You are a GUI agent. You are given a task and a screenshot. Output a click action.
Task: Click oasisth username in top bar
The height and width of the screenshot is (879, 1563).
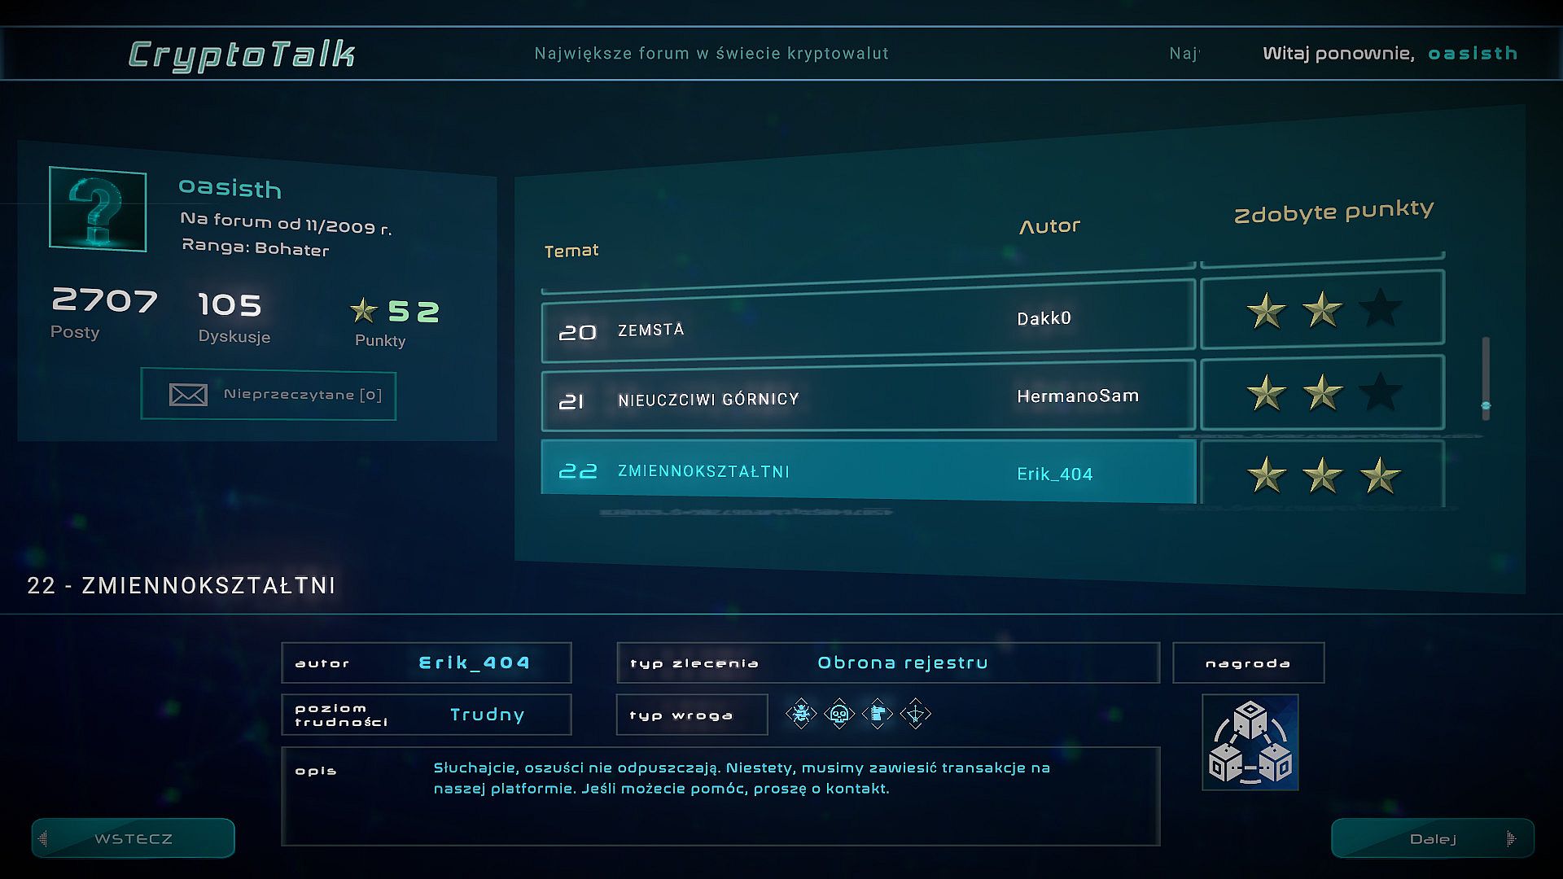[x=1473, y=54]
